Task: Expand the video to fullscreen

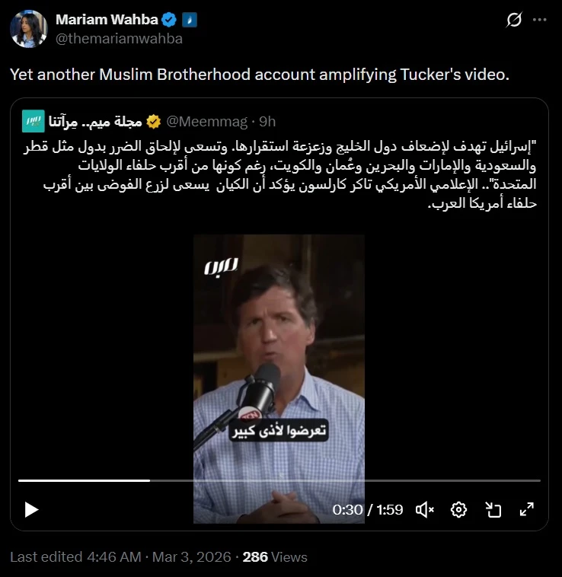Action: click(x=527, y=510)
